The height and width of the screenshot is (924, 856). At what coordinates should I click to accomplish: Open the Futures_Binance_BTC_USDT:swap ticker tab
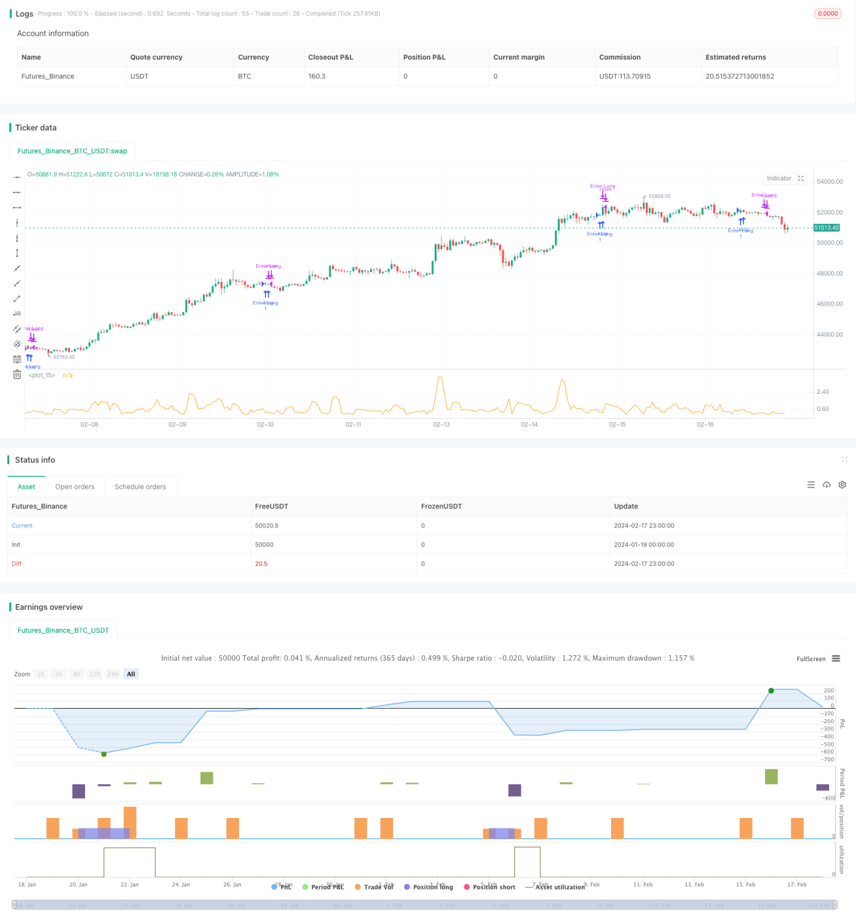(72, 151)
